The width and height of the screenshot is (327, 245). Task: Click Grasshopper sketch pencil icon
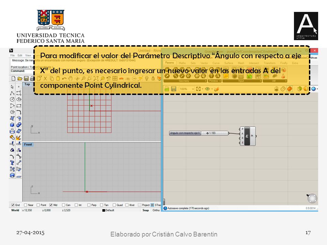pyautogui.click(x=217, y=89)
